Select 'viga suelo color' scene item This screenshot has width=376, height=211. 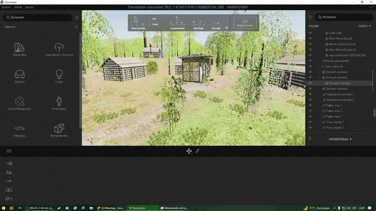[x=347, y=55]
